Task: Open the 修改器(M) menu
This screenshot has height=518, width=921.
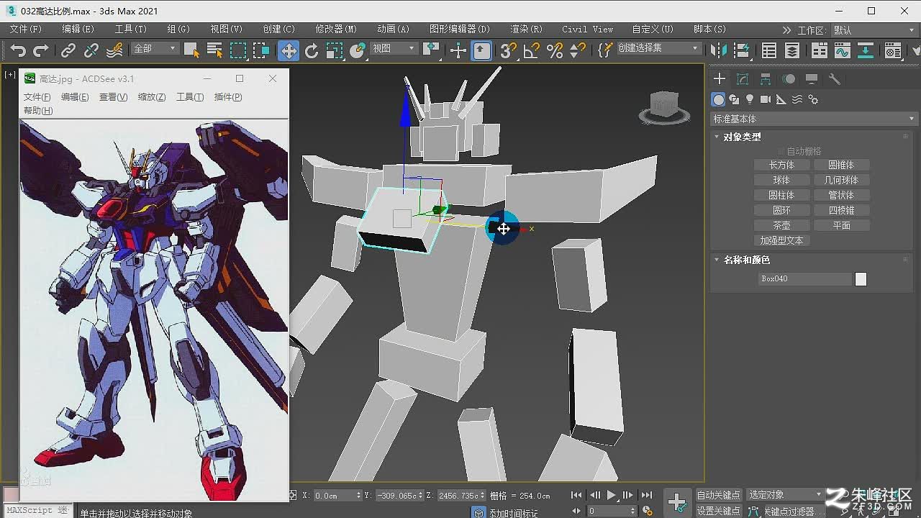Action: point(336,29)
